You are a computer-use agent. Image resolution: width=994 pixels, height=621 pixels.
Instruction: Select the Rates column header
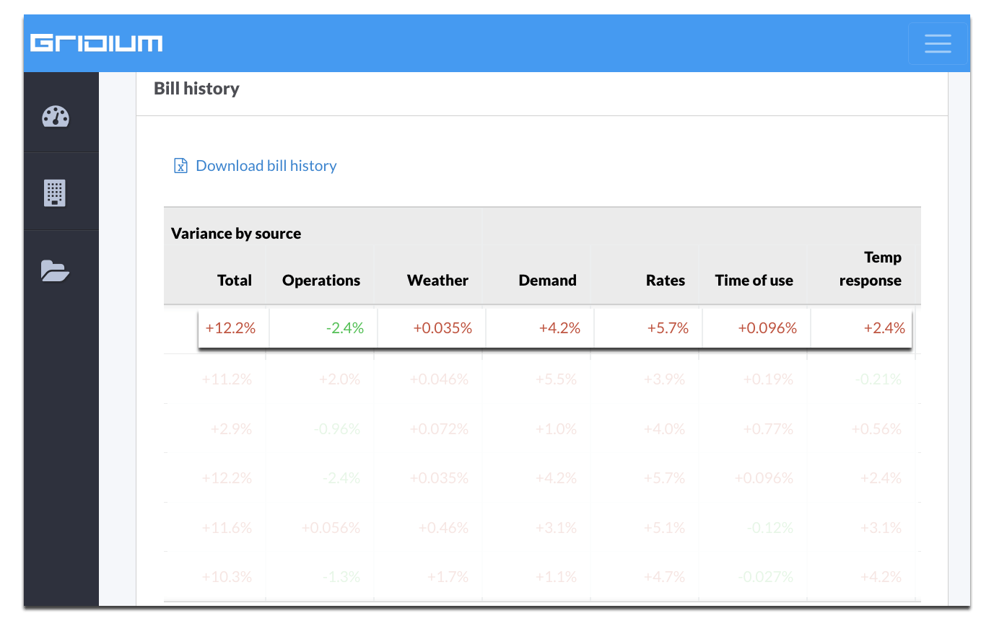click(665, 281)
